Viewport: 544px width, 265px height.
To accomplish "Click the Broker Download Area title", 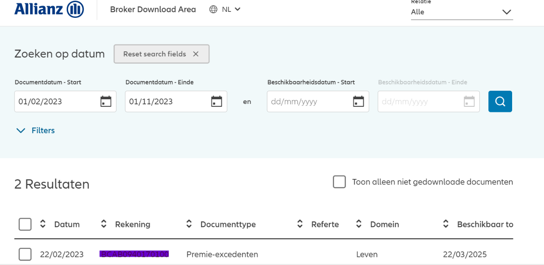I will coord(153,9).
